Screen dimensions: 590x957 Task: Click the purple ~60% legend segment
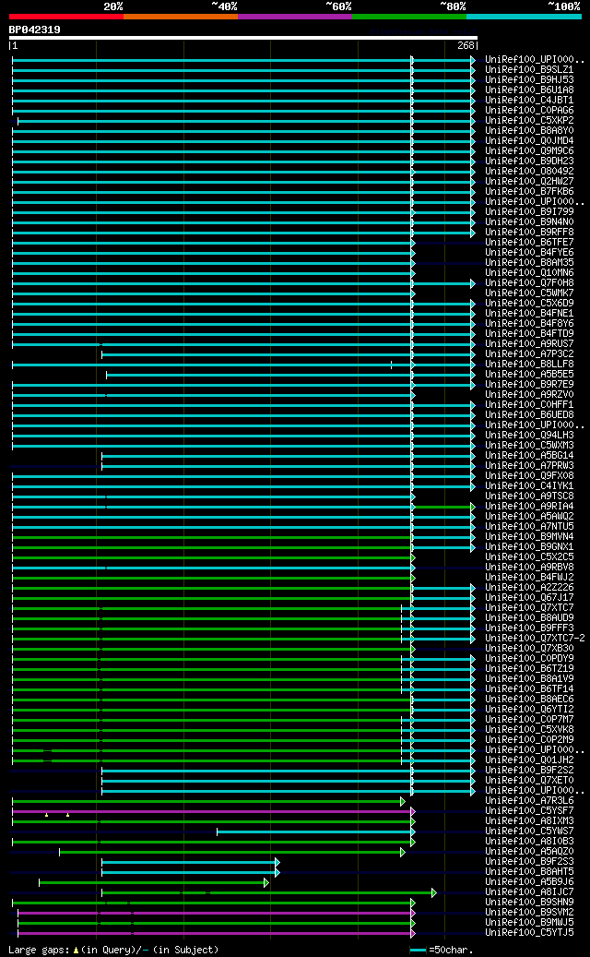[295, 17]
